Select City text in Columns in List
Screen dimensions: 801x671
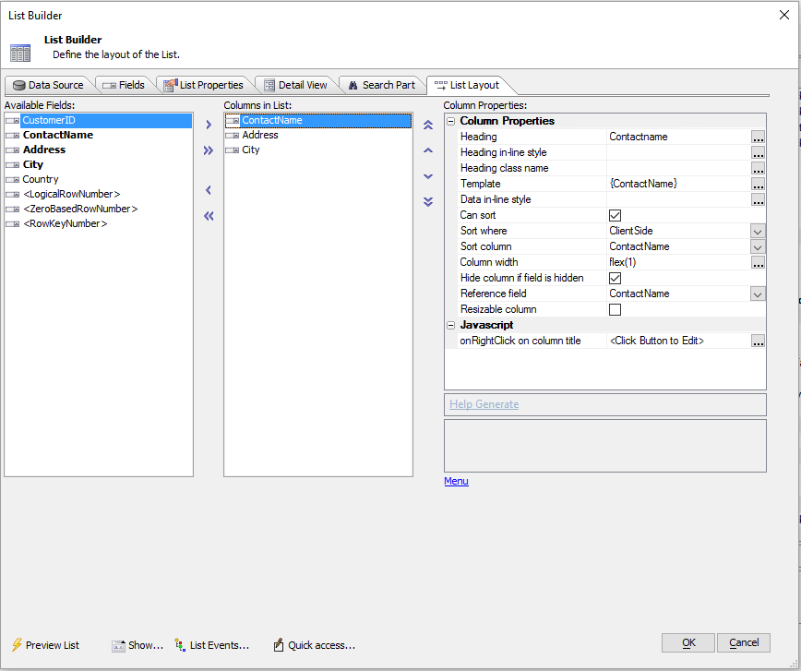(251, 150)
